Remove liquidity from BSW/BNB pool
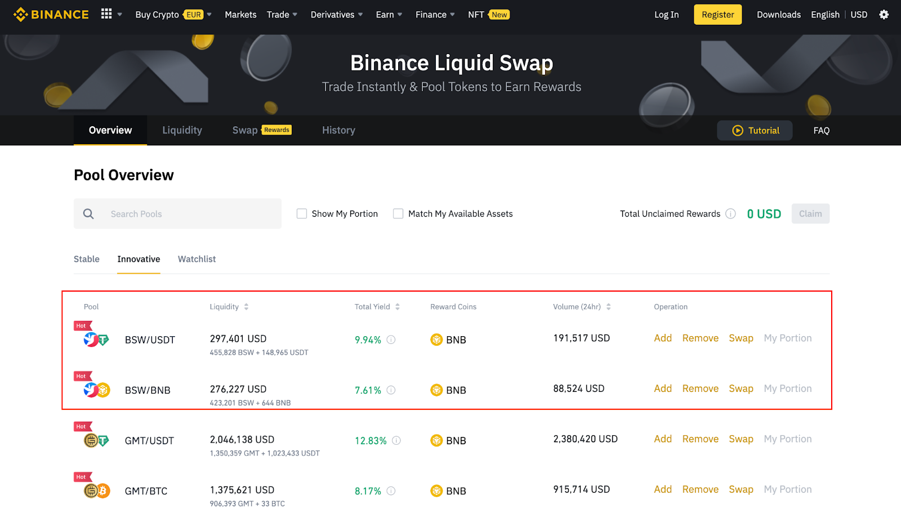This screenshot has height=509, width=901. click(x=700, y=389)
